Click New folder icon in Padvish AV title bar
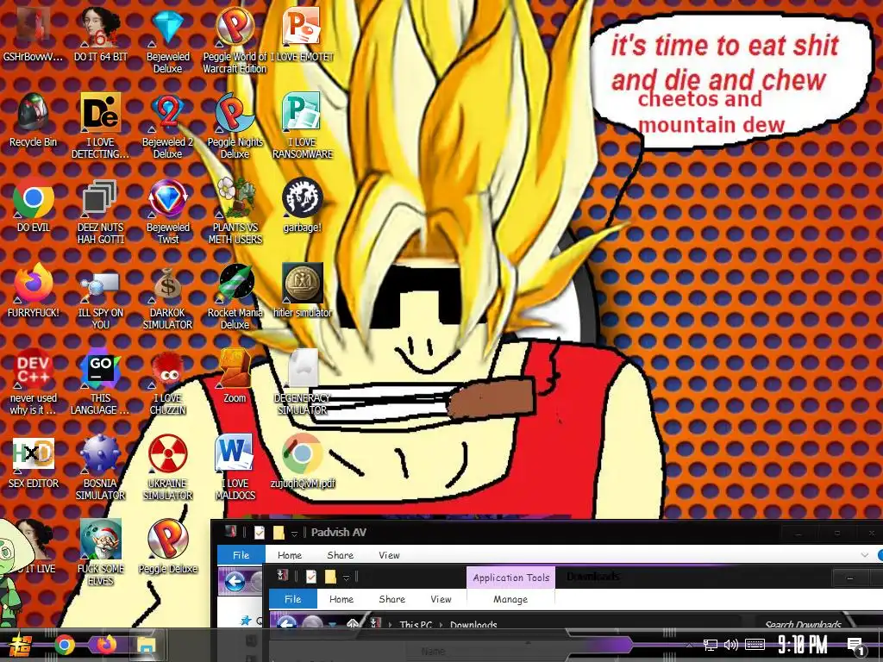 coord(279,533)
